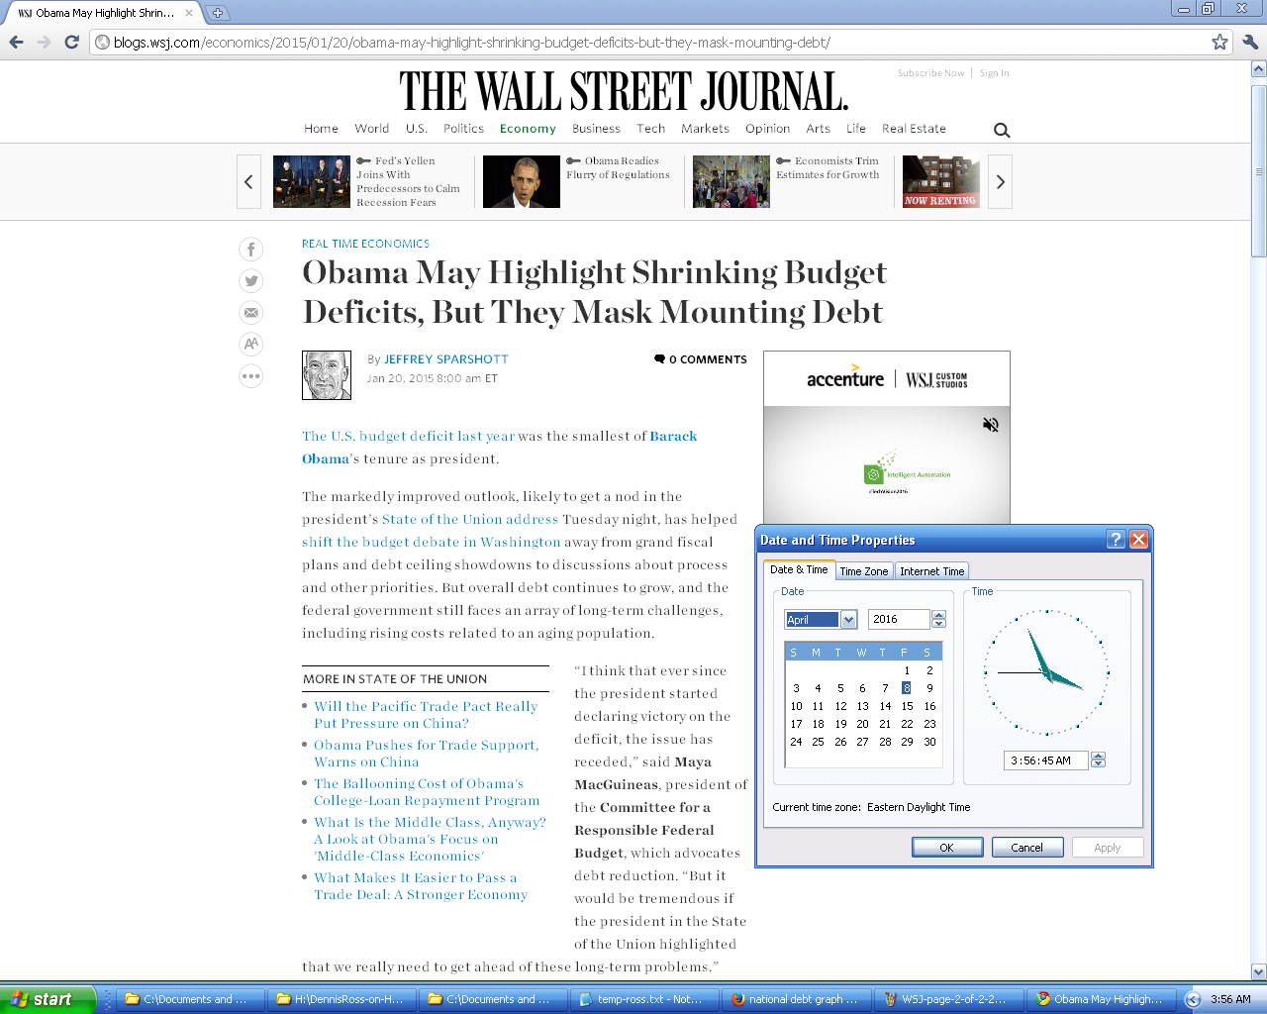The image size is (1267, 1014).
Task: Email this article via envelope icon
Action: [251, 313]
